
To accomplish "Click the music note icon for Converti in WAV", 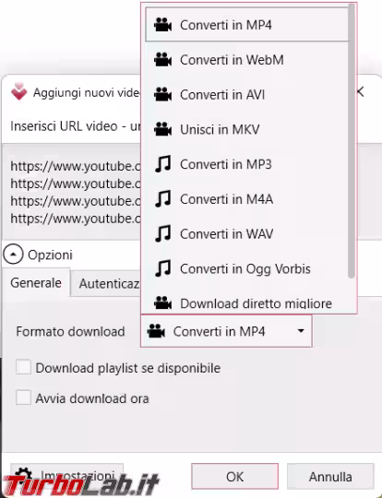I will (163, 233).
